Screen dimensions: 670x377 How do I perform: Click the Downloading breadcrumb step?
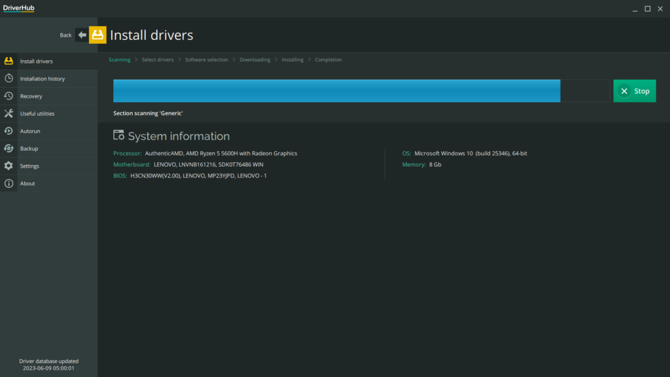[x=255, y=60]
